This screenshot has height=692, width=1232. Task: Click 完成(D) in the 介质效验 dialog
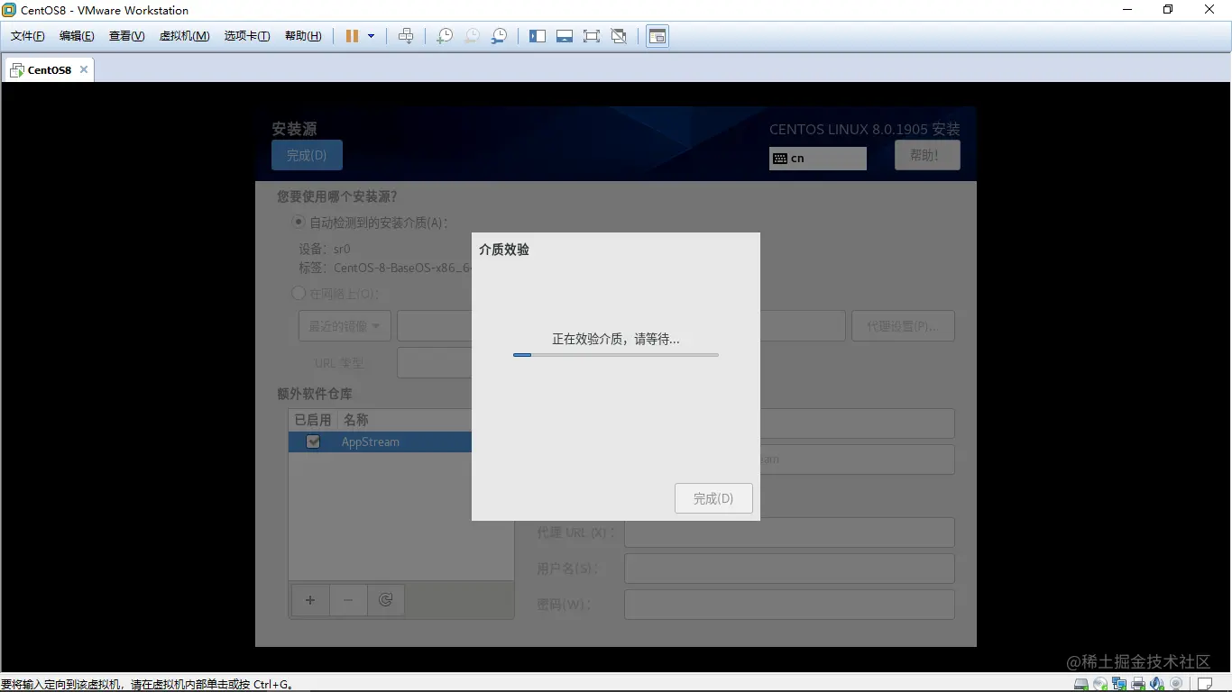coord(713,498)
